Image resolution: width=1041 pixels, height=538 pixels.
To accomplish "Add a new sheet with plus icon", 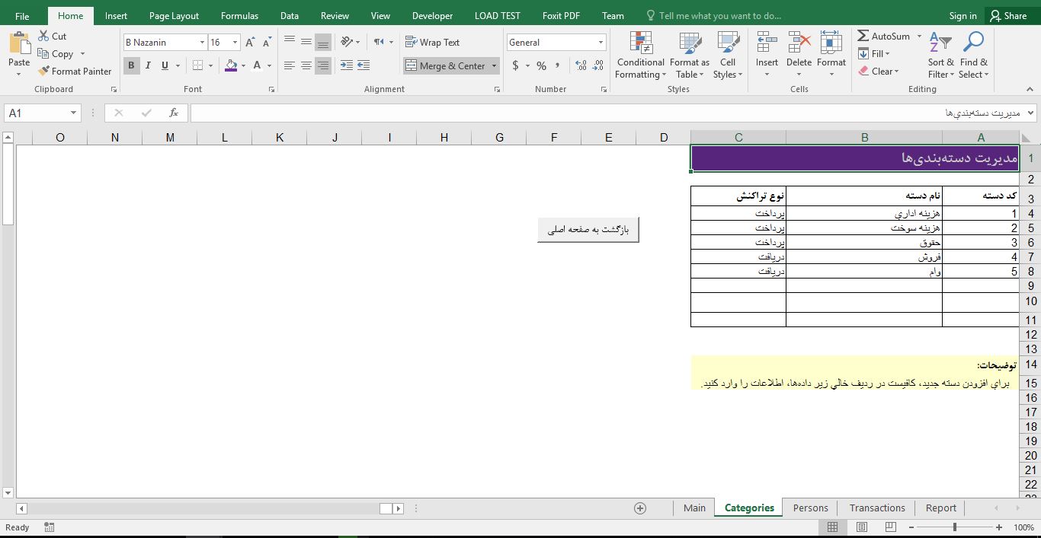I will click(x=640, y=508).
